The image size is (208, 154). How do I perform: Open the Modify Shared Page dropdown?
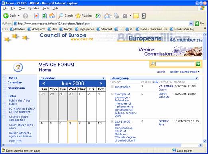[184, 72]
